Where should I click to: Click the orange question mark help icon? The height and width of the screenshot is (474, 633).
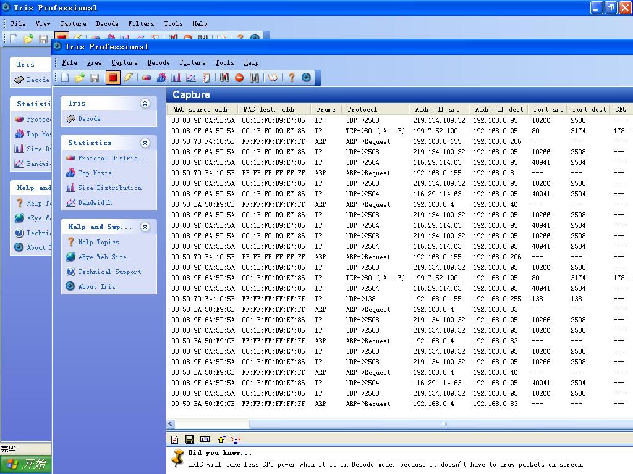point(291,78)
